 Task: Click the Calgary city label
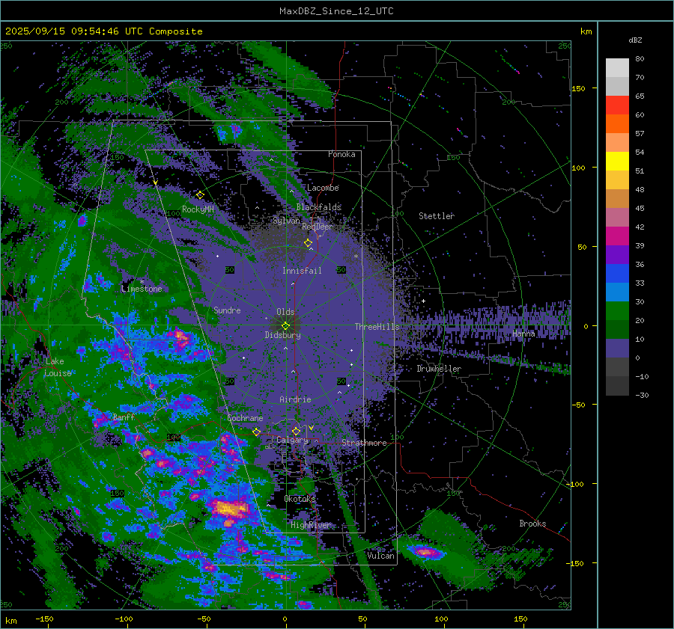pyautogui.click(x=292, y=440)
